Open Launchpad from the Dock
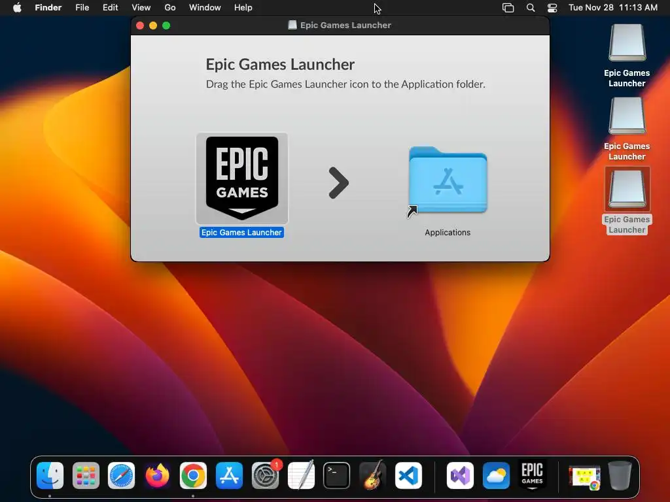 [x=86, y=475]
